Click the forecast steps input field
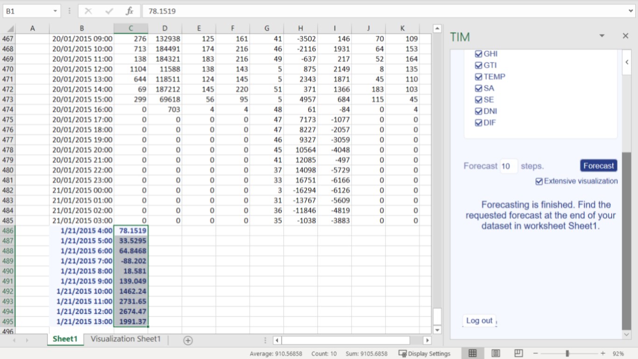Image resolution: width=638 pixels, height=359 pixels. point(509,166)
